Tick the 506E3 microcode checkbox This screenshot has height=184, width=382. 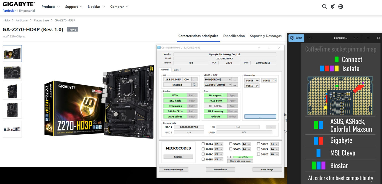click(x=231, y=149)
